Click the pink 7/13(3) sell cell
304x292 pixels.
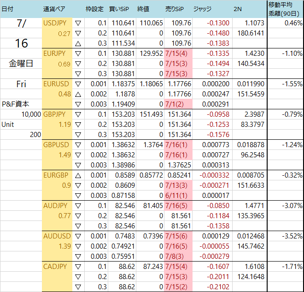tap(178, 185)
